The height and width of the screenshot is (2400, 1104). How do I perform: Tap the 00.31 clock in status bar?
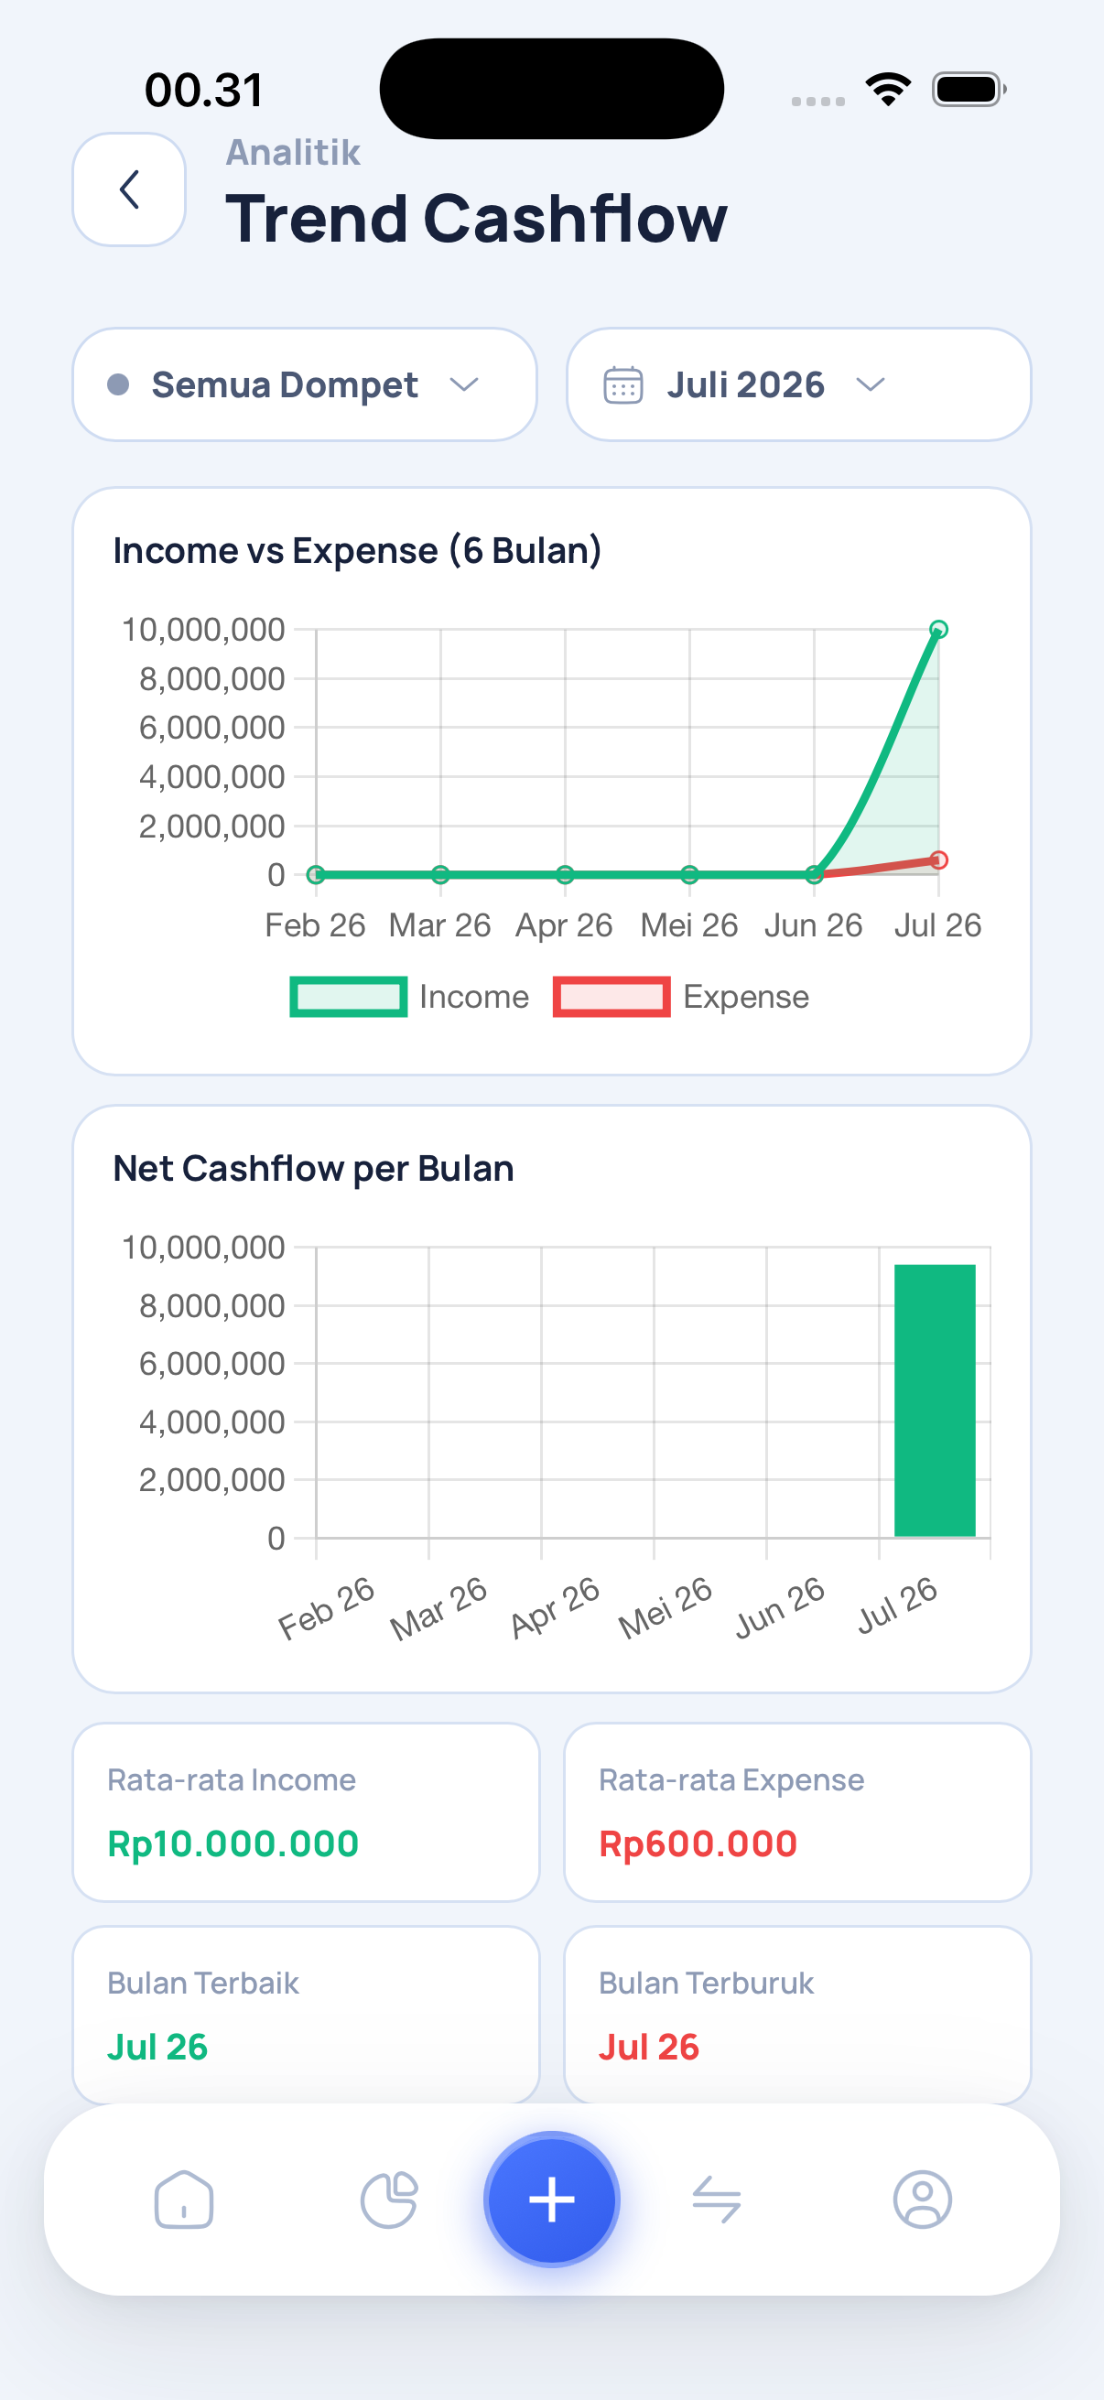203,91
